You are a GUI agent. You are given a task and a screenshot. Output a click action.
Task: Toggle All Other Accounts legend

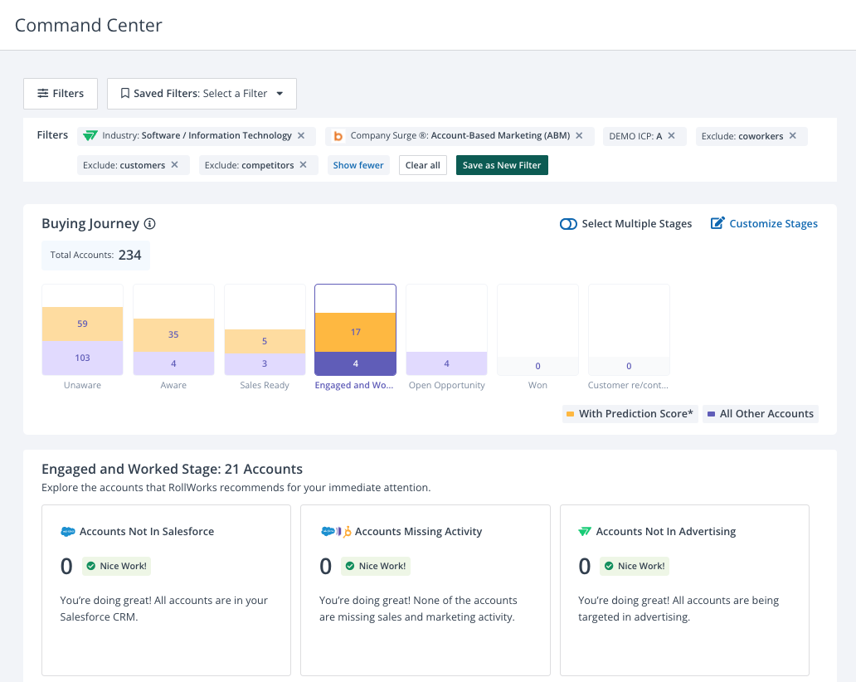click(760, 413)
